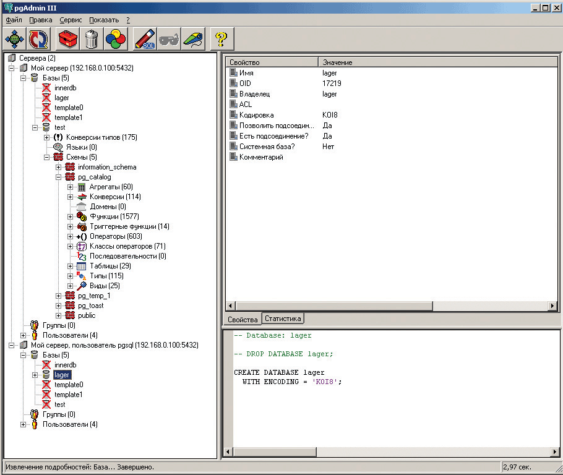
Task: Select the ACL property row
Action: 392,105
